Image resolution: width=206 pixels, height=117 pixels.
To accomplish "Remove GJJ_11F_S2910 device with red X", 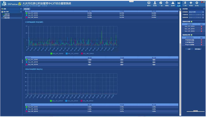I will (202, 26).
